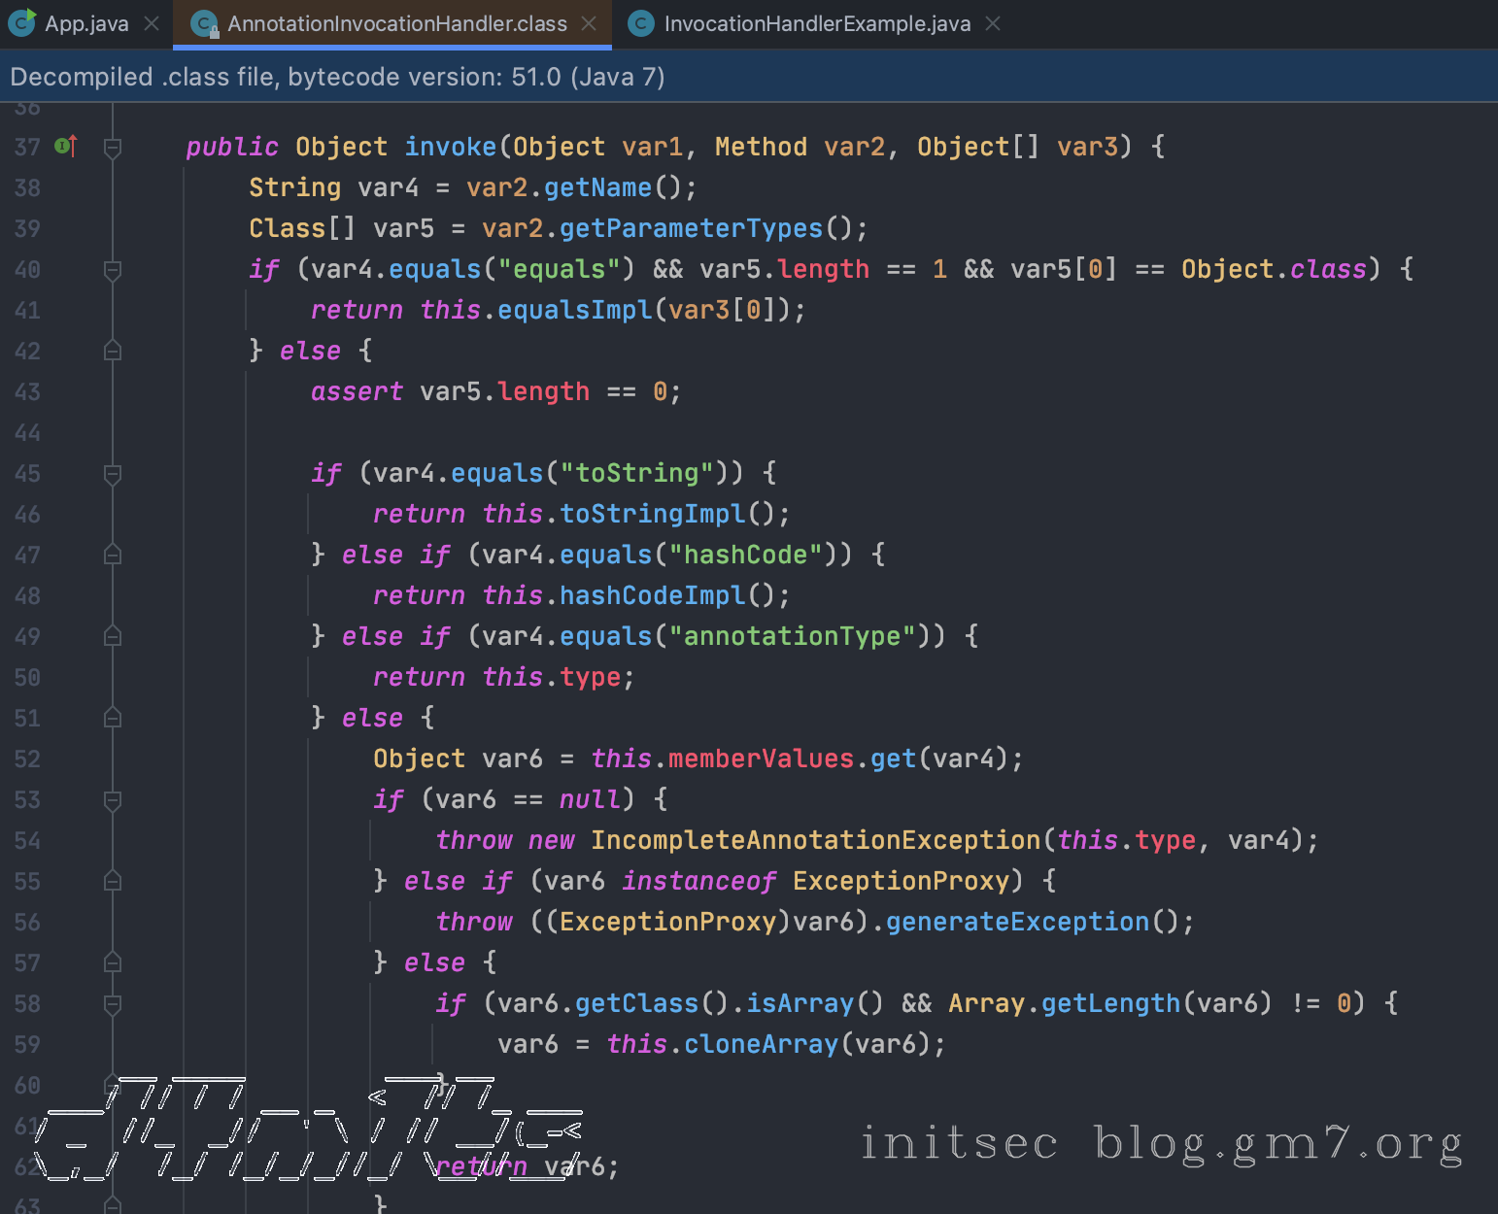Viewport: 1498px width, 1214px height.
Task: Click the line number 43 in gutter
Action: 27,392
